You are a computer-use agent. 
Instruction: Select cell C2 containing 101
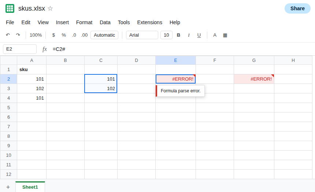coord(101,79)
